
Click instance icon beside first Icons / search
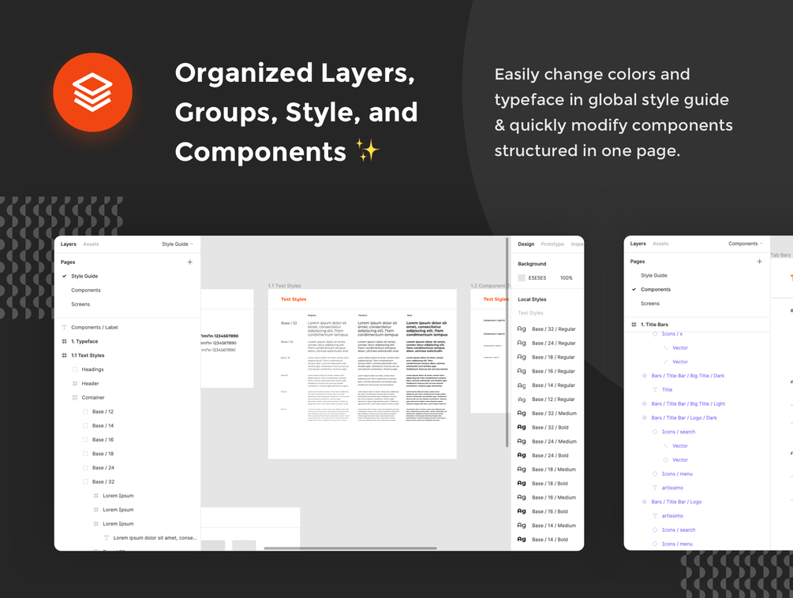coord(655,432)
